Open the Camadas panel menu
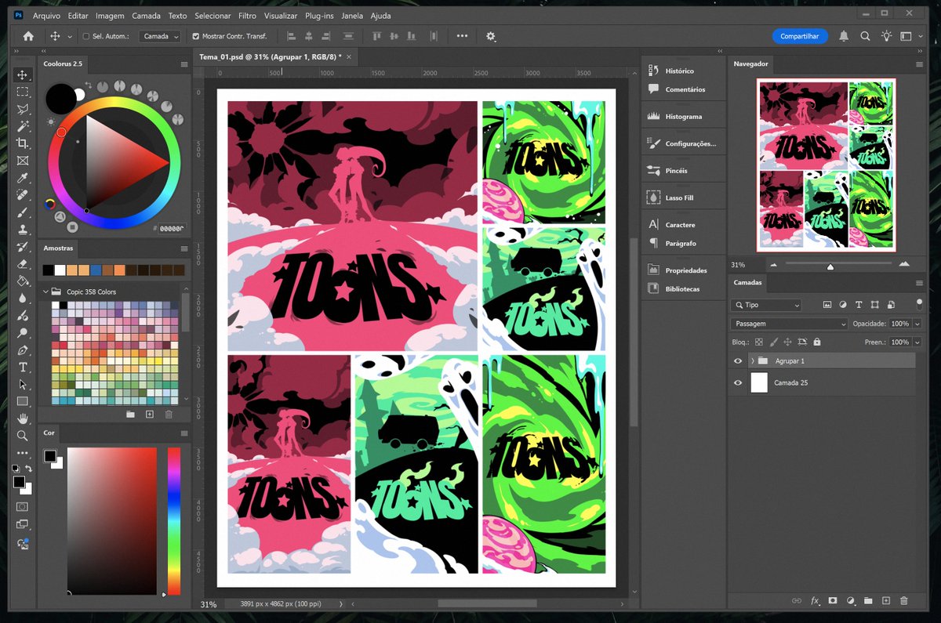The height and width of the screenshot is (623, 941). tap(919, 283)
